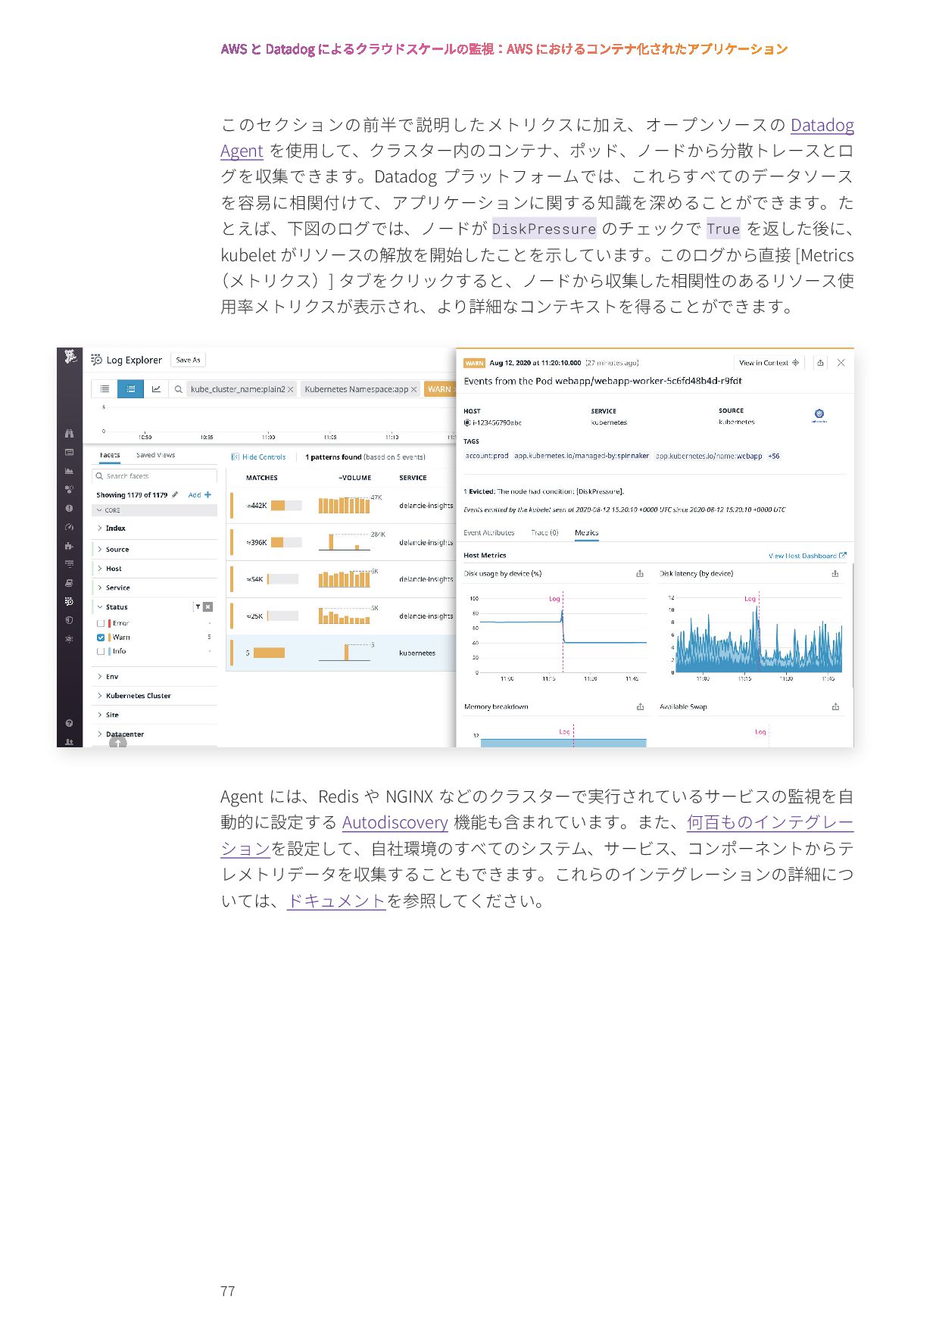
Task: Click the share icon in event panel header
Action: 820,363
